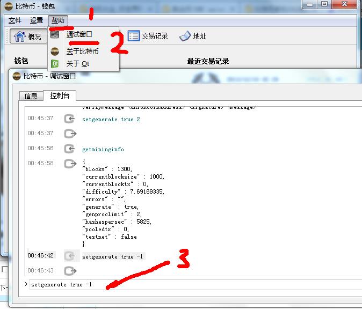Click the 00:45:58 timestamp
The width and height of the screenshot is (362, 310).
pyautogui.click(x=40, y=163)
